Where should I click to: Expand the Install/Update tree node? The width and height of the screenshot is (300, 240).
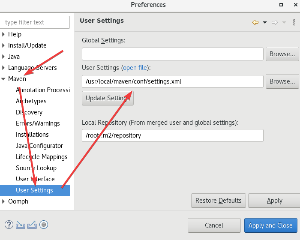click(x=3, y=45)
